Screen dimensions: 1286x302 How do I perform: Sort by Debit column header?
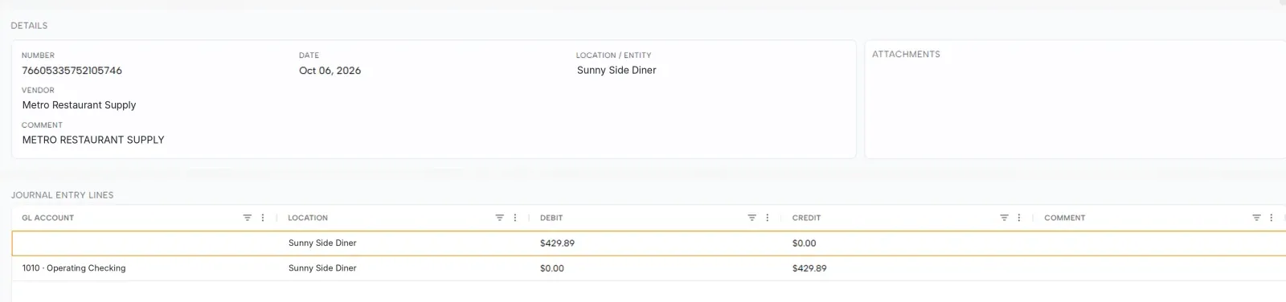pos(551,218)
